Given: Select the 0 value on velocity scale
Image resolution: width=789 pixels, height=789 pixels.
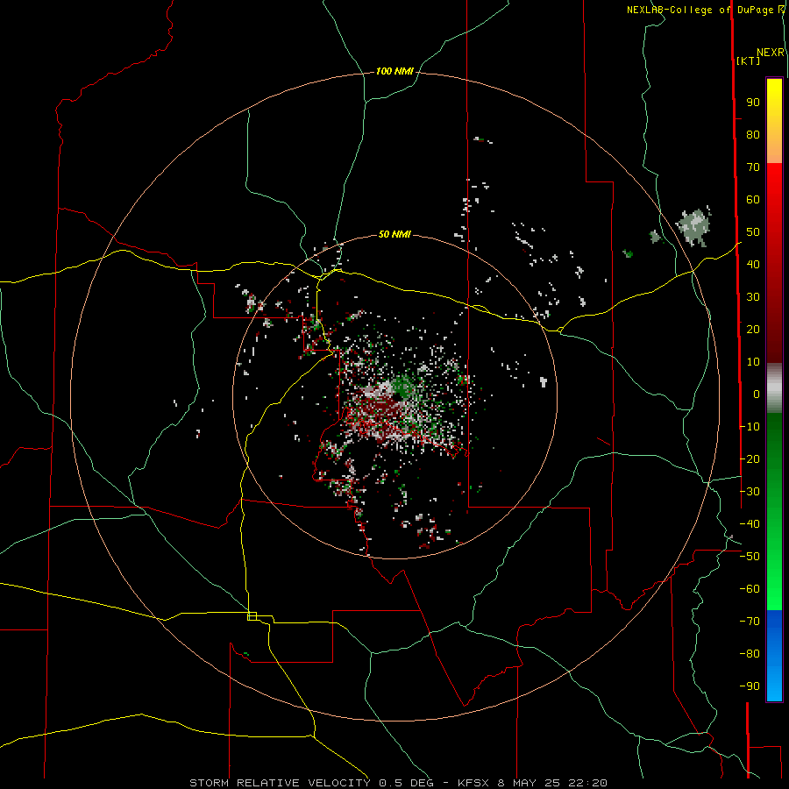Looking at the screenshot, I should [757, 394].
